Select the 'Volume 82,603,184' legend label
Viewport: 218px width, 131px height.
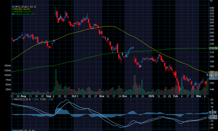click(24, 14)
